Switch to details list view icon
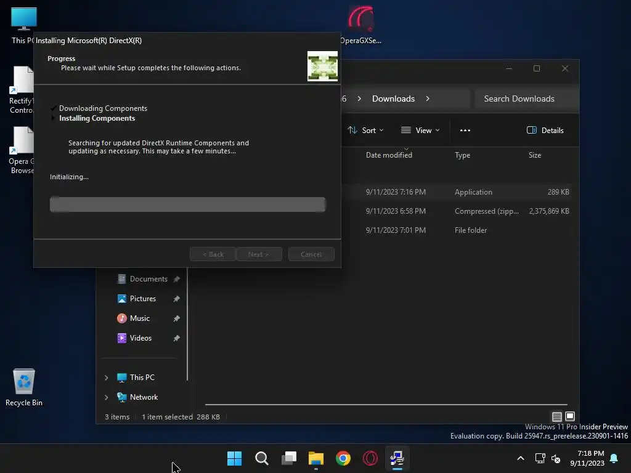The width and height of the screenshot is (631, 473). point(556,416)
